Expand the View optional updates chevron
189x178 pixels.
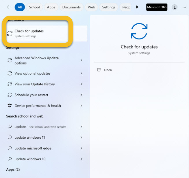click(x=81, y=73)
